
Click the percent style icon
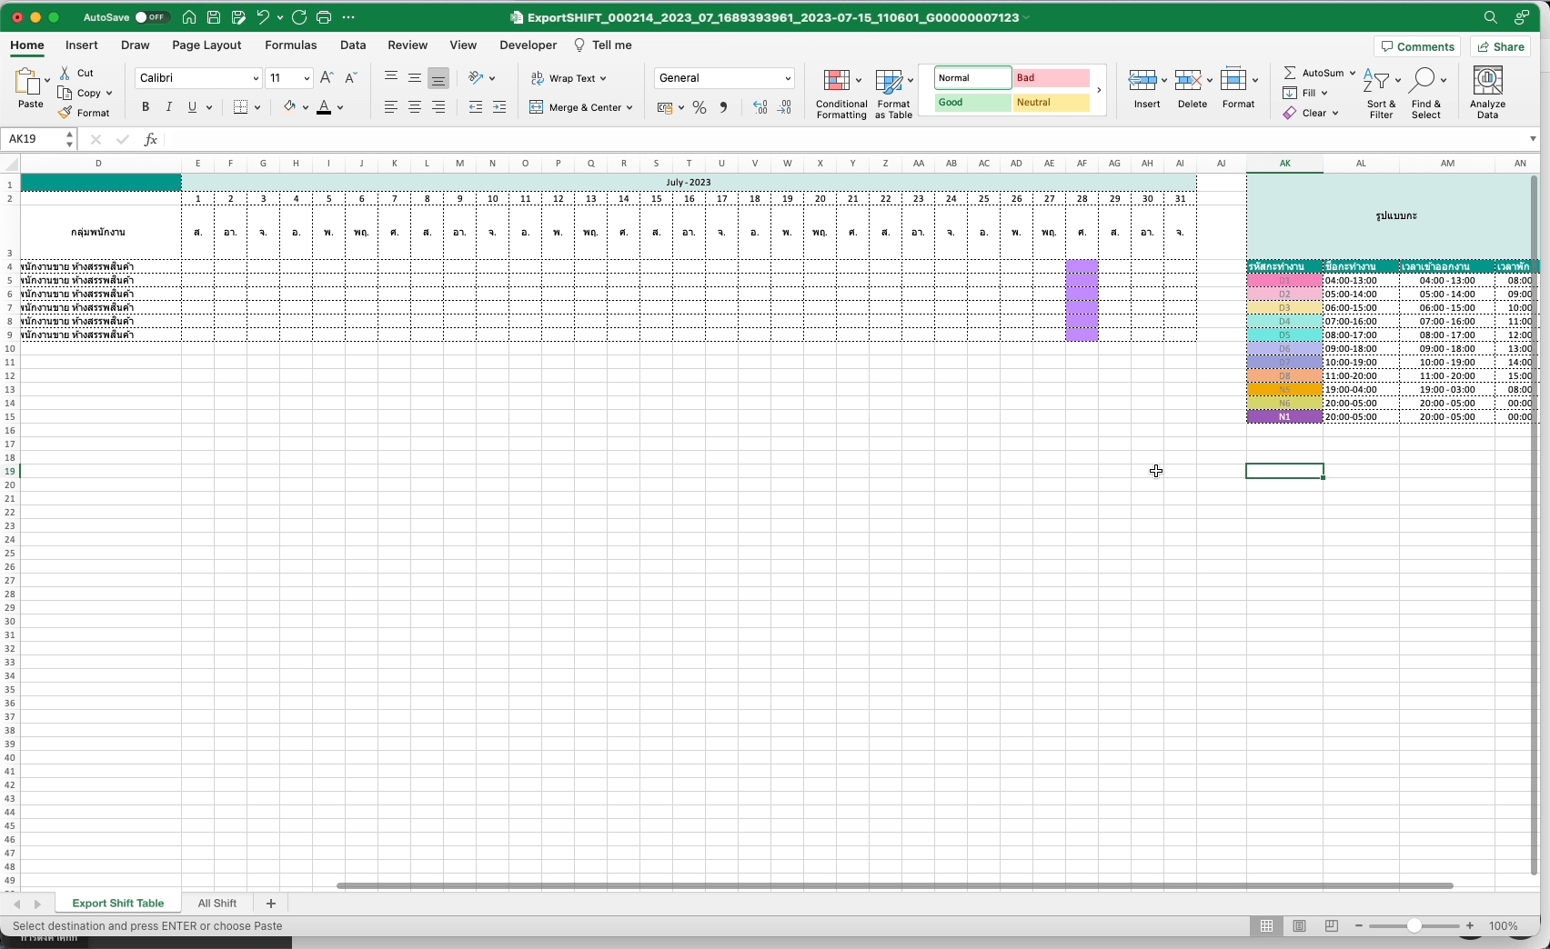click(700, 108)
